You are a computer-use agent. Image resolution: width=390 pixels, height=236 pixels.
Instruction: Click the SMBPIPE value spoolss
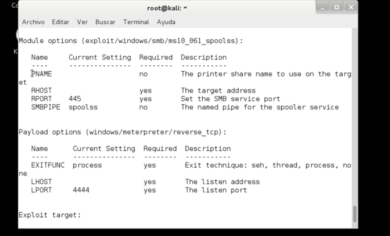click(83, 107)
